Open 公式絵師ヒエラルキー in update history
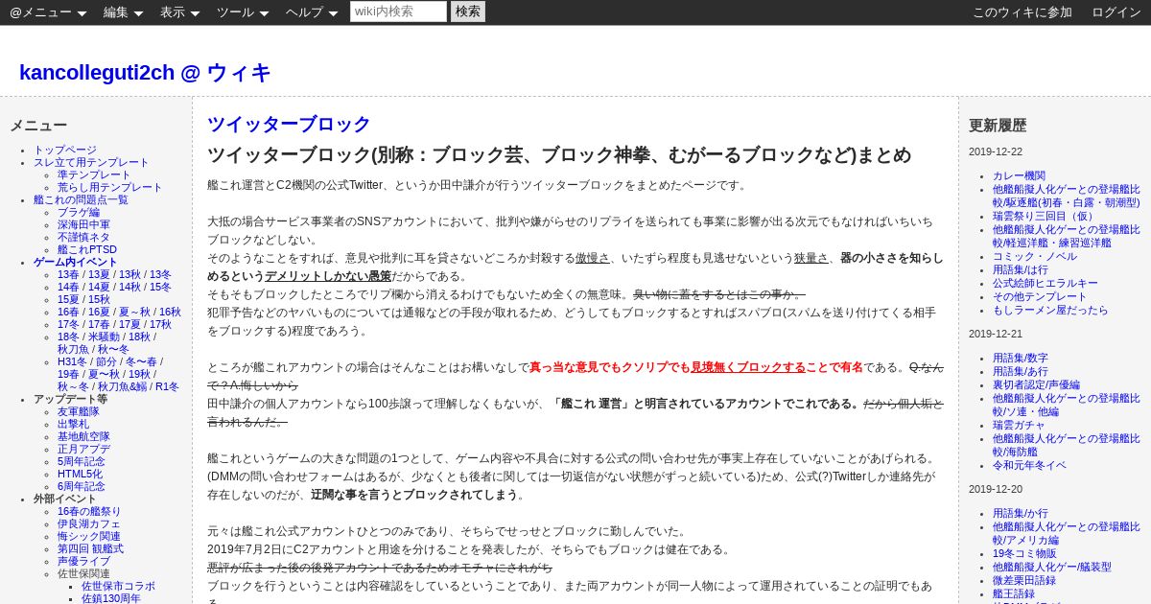This screenshot has width=1151, height=604. tap(1045, 284)
